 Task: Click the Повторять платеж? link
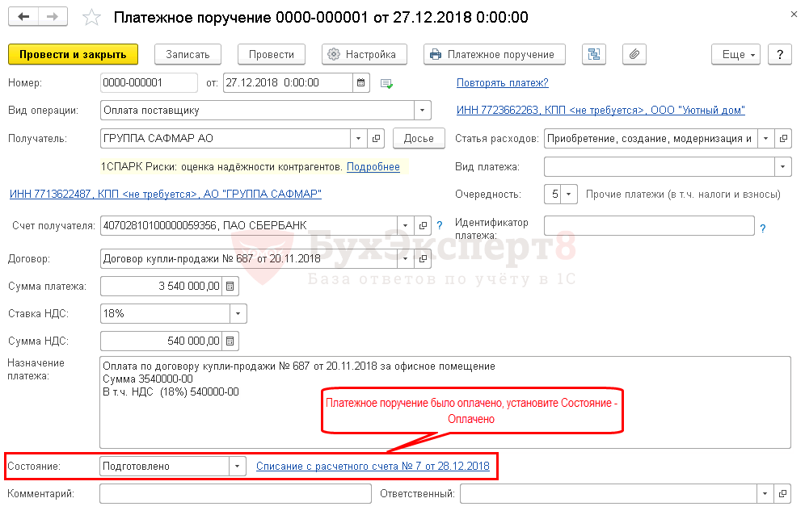pyautogui.click(x=502, y=82)
